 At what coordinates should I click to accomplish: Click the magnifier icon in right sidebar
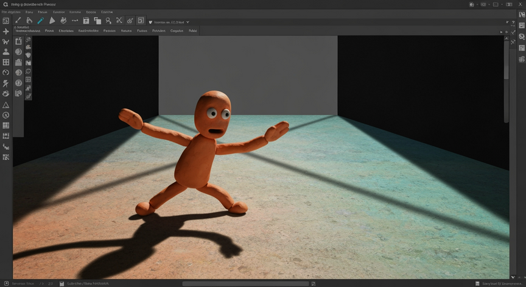click(522, 37)
